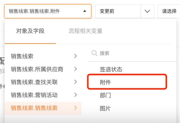Choose the 附件 field option

[x=105, y=82]
